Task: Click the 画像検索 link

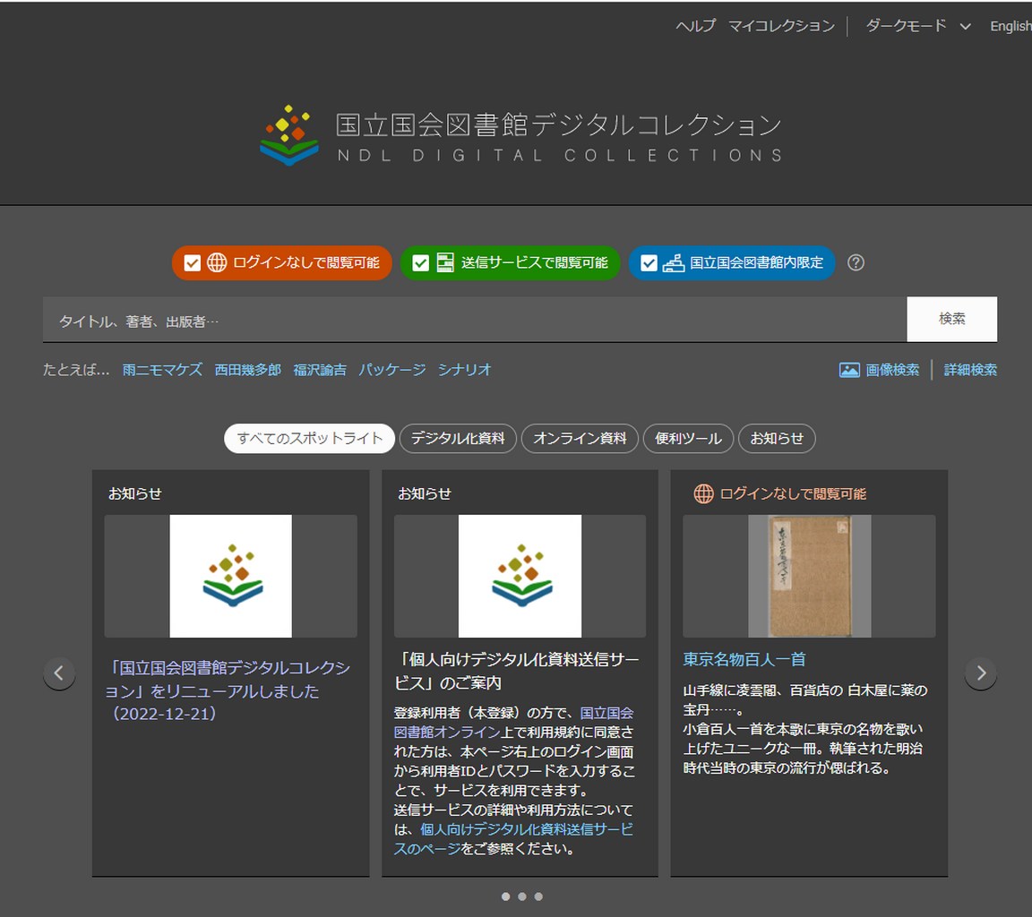Action: (x=892, y=370)
